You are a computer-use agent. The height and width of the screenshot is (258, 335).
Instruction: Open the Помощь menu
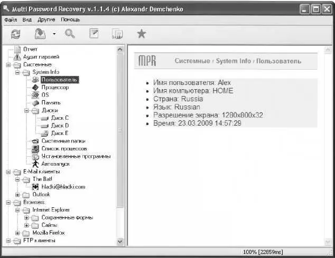click(x=70, y=20)
